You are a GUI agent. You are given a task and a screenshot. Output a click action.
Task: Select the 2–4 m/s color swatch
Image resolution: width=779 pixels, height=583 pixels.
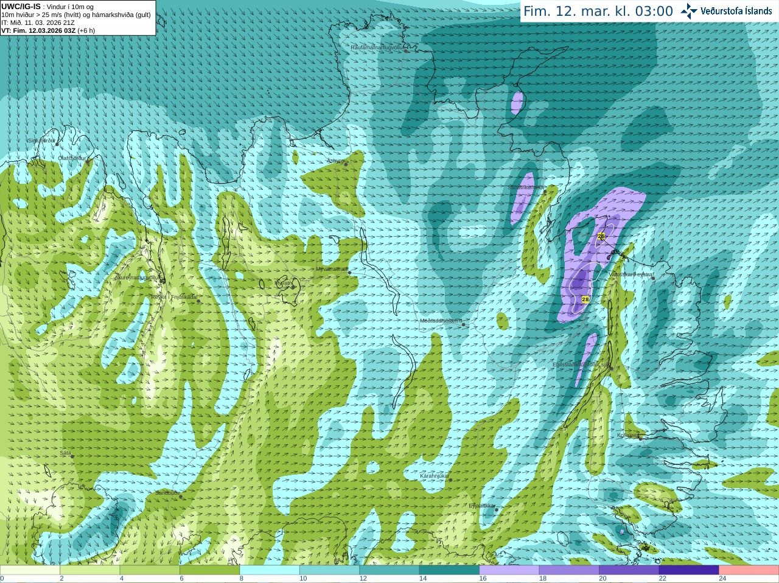[x=90, y=570]
